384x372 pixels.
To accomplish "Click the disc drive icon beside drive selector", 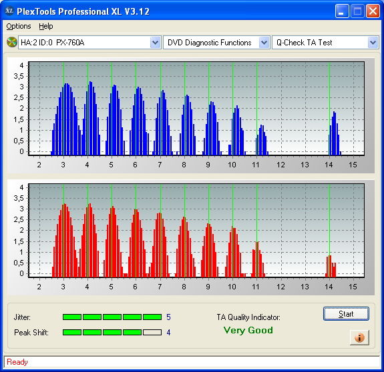I will tap(11, 42).
